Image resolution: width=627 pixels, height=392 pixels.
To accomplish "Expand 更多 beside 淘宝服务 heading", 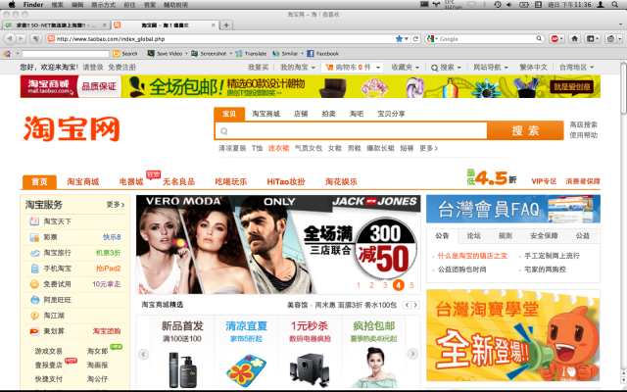I will point(116,205).
